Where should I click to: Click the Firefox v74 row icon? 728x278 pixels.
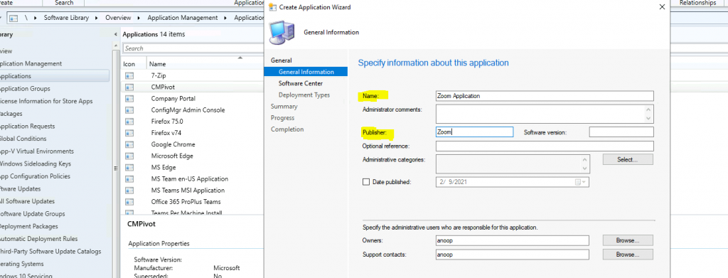tap(129, 133)
